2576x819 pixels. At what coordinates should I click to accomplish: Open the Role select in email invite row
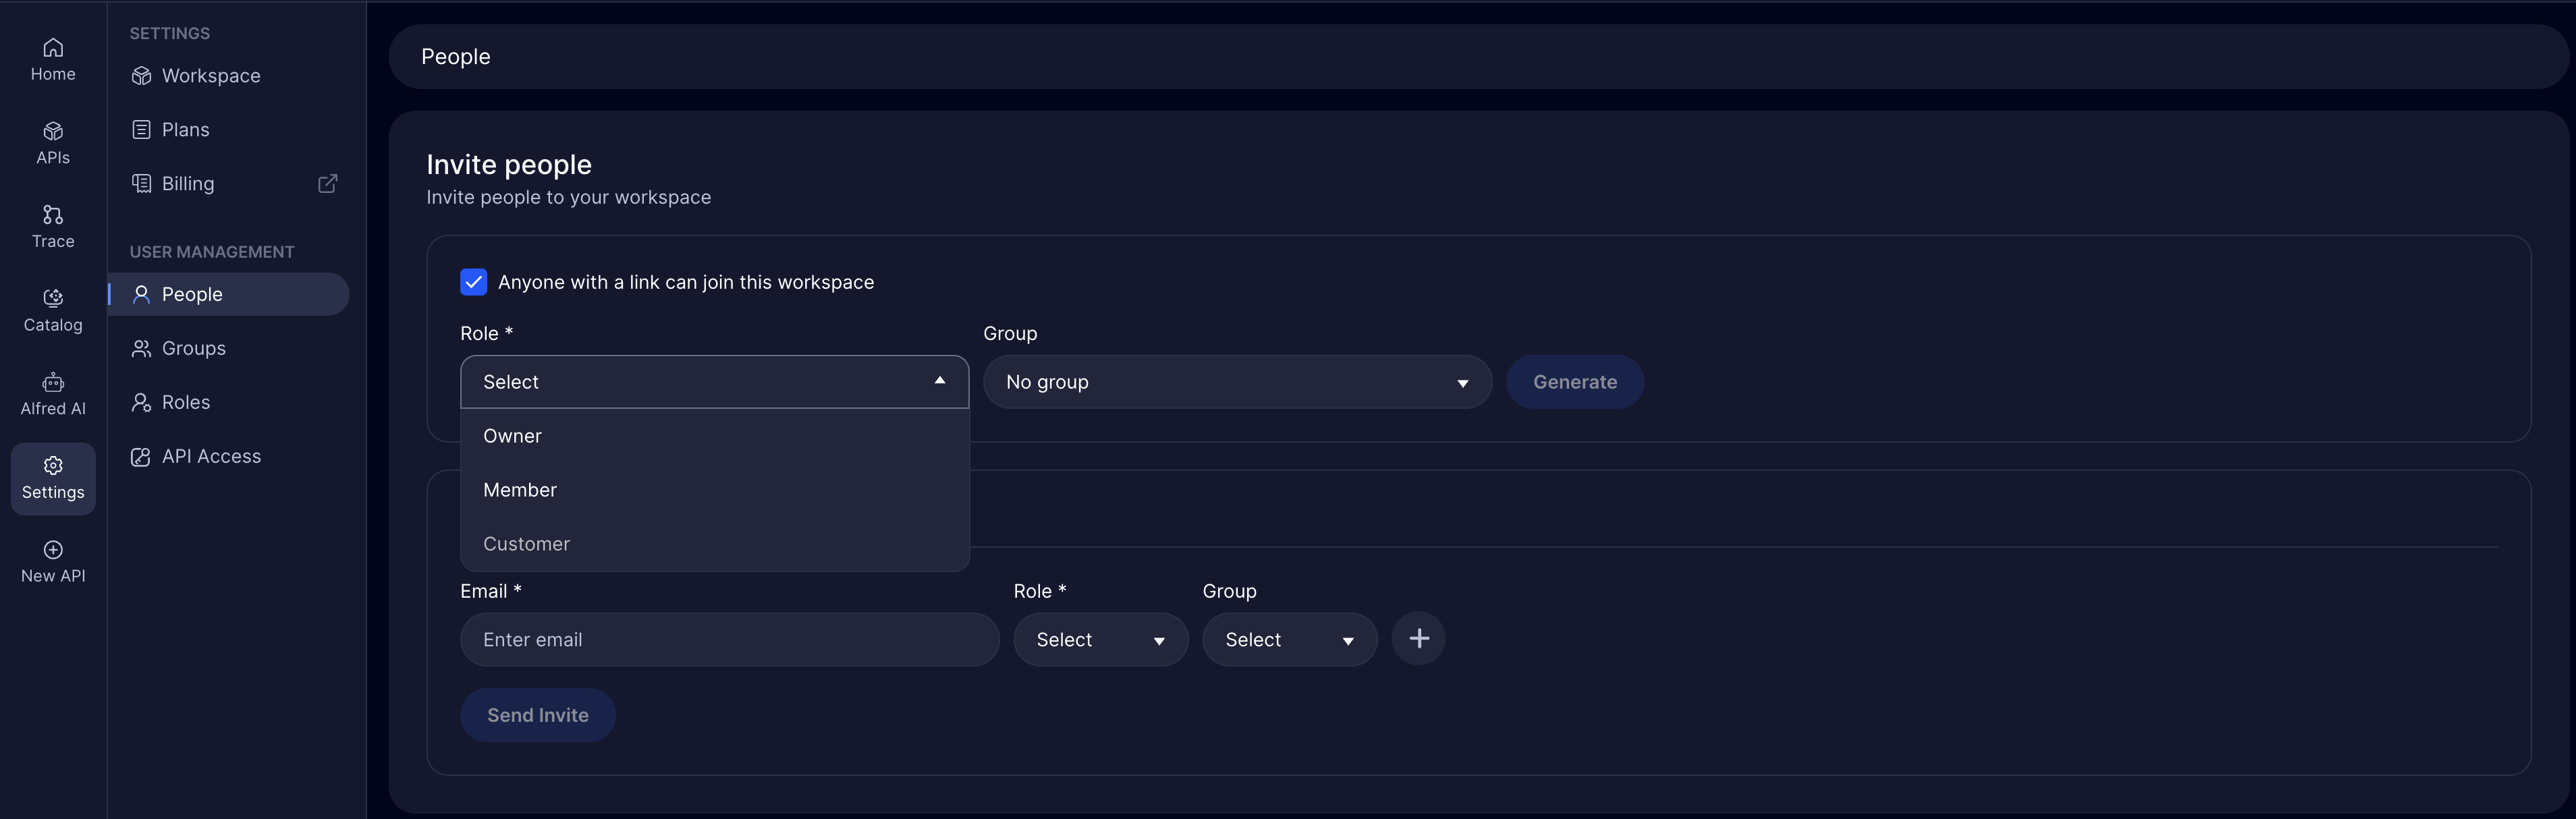(x=1100, y=640)
